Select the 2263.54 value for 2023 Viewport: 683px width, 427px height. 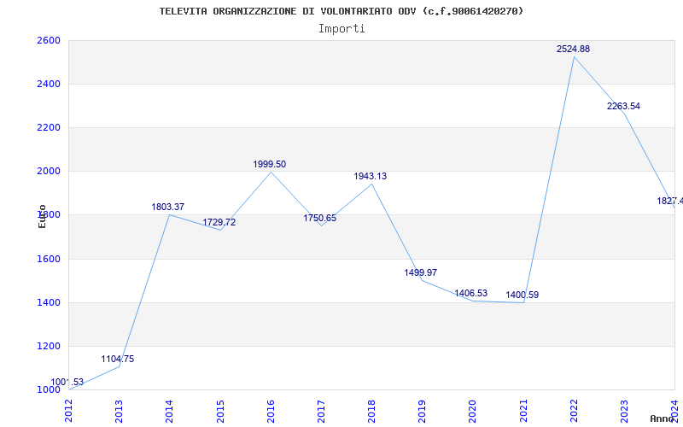623,106
